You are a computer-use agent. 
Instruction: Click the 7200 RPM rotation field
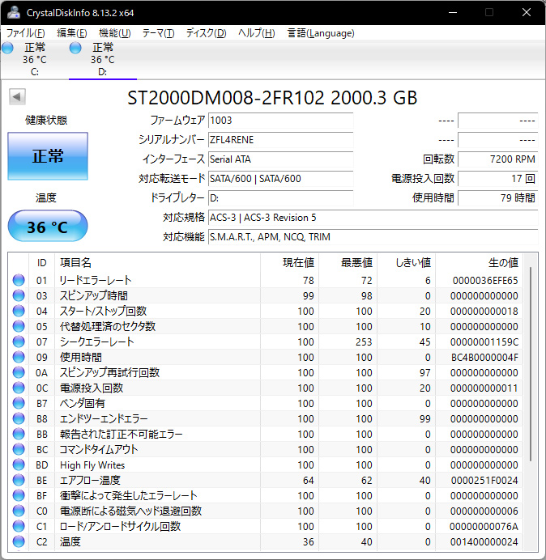[x=497, y=159]
